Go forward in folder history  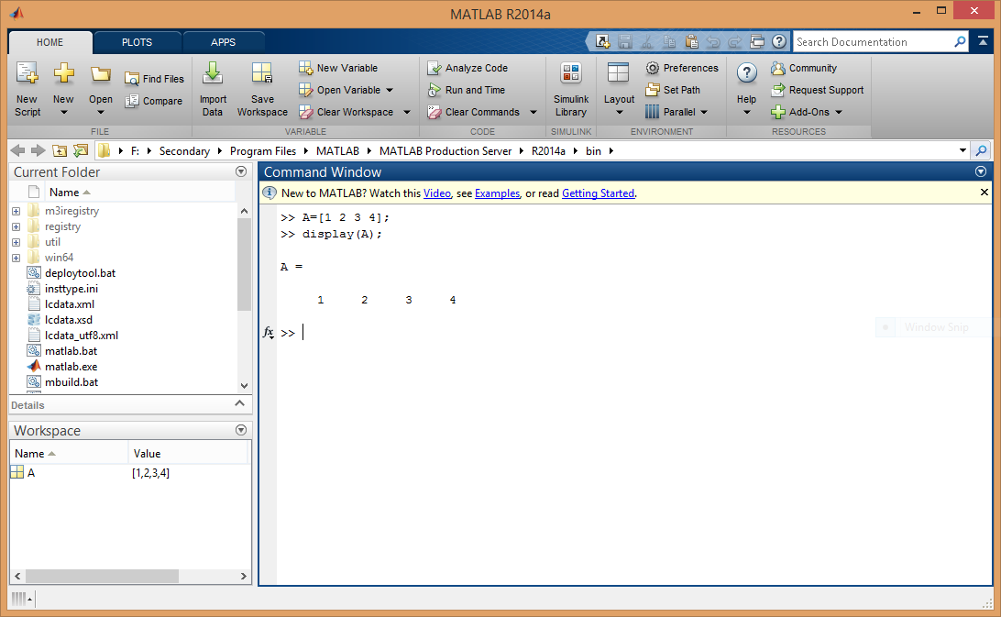(38, 150)
